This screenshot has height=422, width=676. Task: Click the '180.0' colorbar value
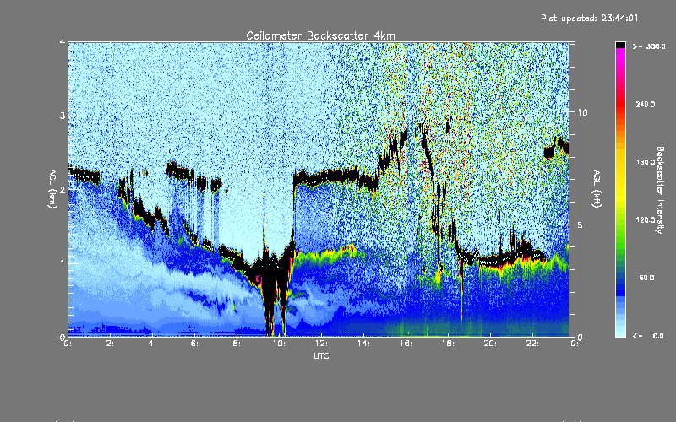coord(646,162)
